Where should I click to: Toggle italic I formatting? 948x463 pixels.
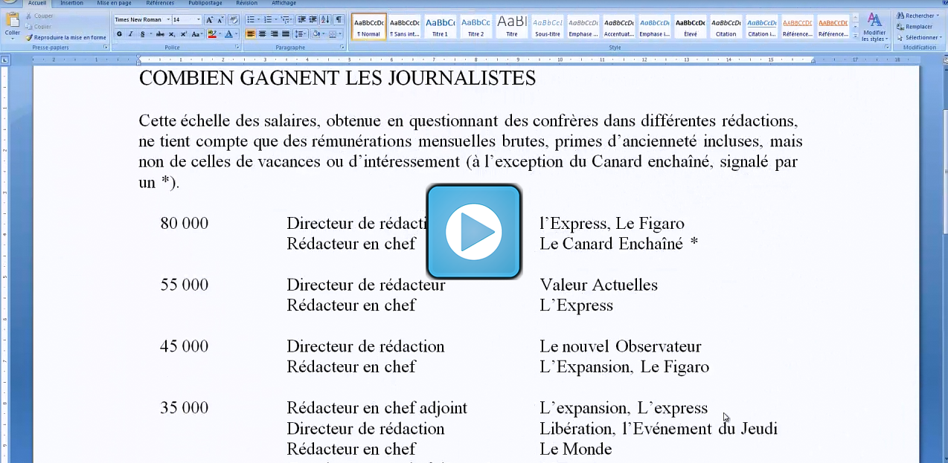[x=130, y=34]
